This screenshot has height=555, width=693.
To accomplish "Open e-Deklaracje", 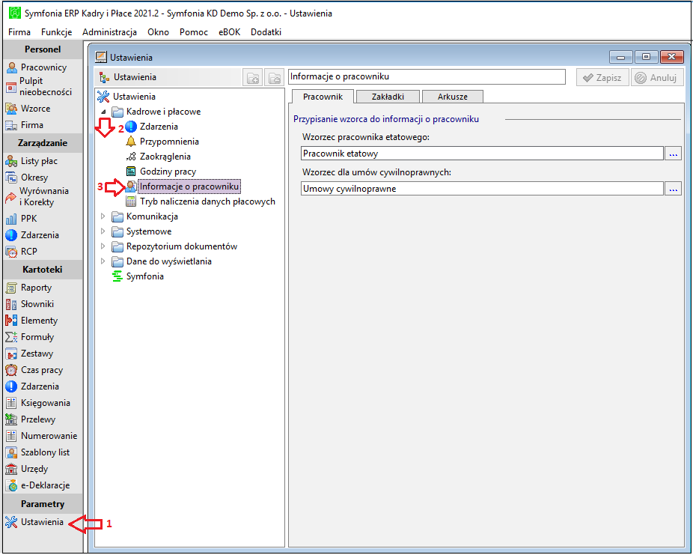I will pos(38,485).
